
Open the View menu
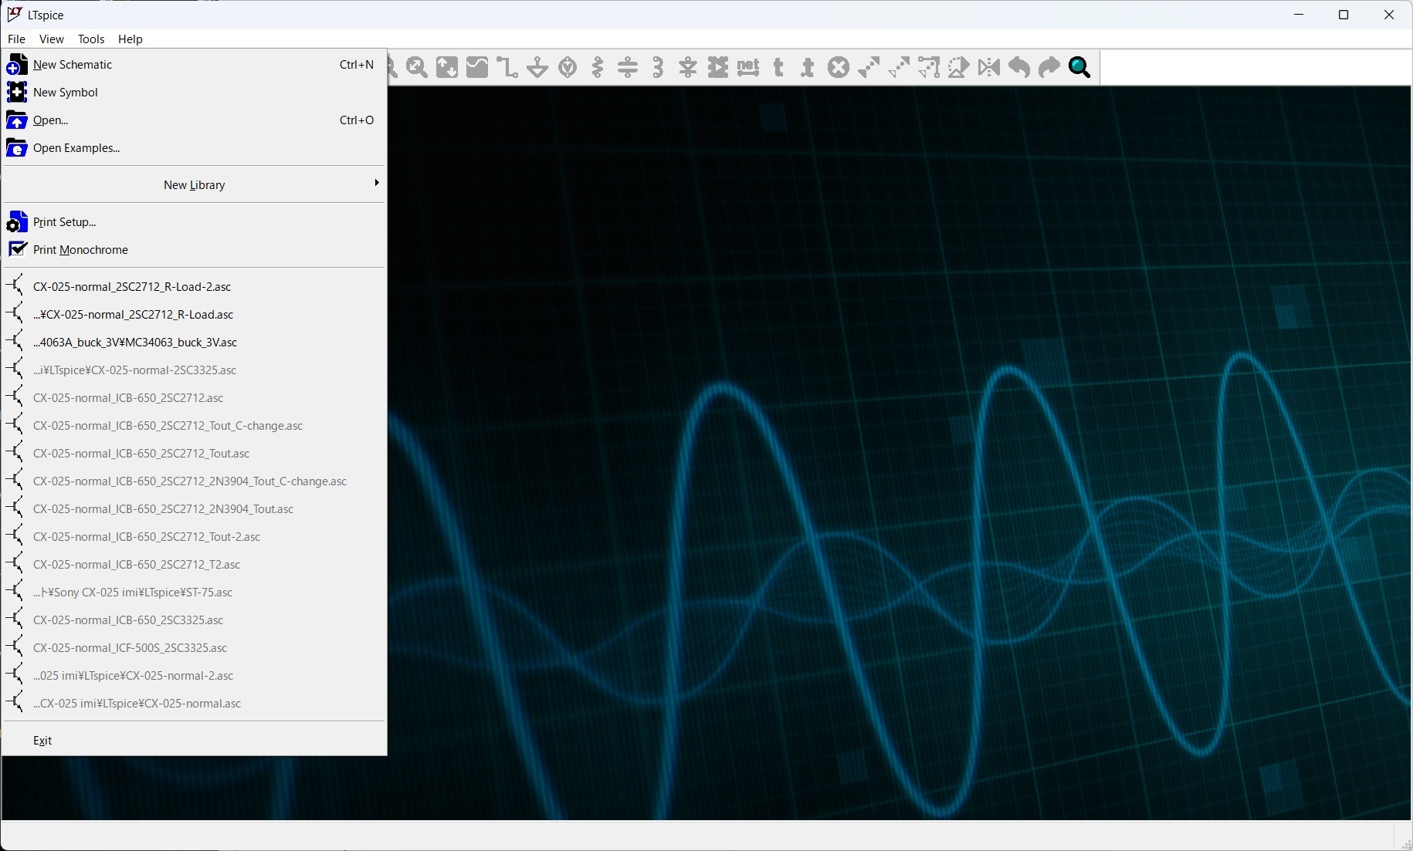[x=51, y=39]
